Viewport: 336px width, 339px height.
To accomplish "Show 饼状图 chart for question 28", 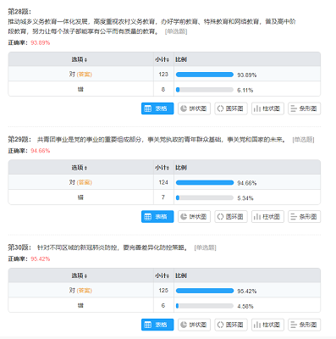I will [x=194, y=108].
